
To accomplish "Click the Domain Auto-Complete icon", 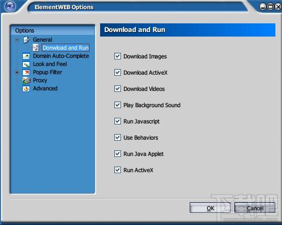I will tap(26, 56).
